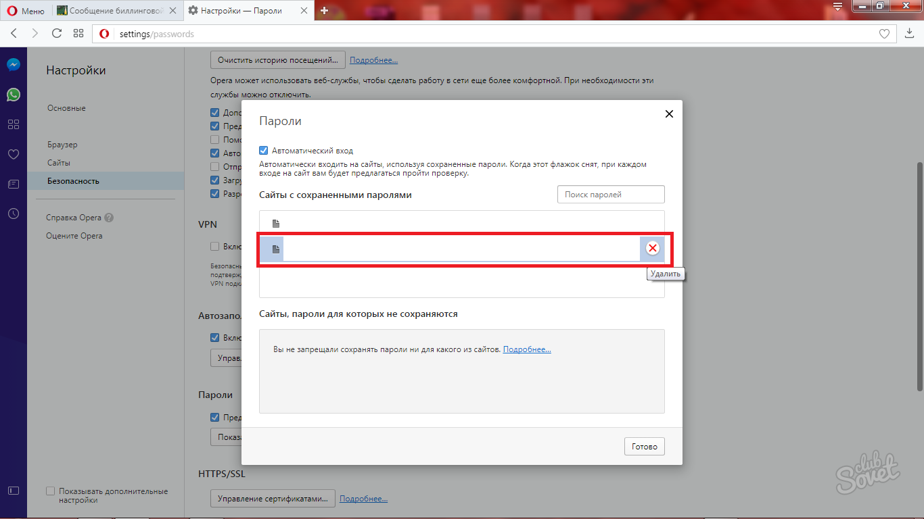This screenshot has height=519, width=924.
Task: Switch to the Сообщение биллингово tab
Action: click(117, 11)
